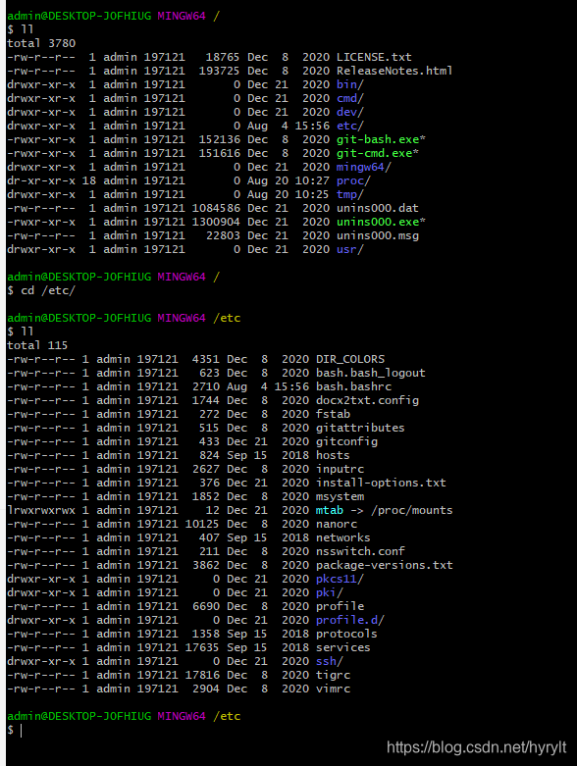Select the dev/ directory entry
The height and width of the screenshot is (766, 577).
[x=349, y=112]
